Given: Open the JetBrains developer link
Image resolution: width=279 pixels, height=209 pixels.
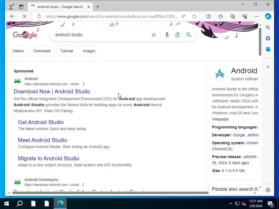Looking at the screenshot, I should [x=253, y=135].
